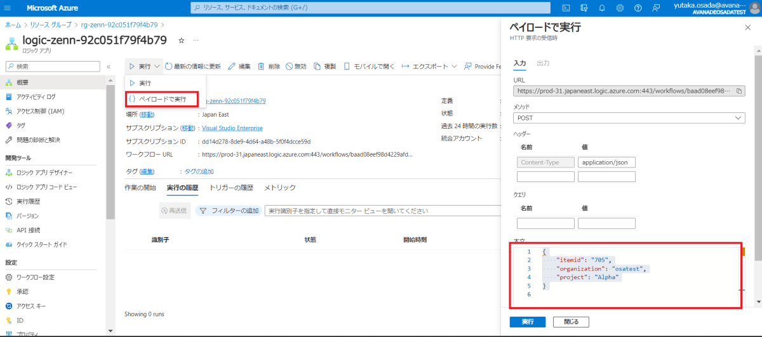This screenshot has width=762, height=337.
Task: Click モバイルで開く toolbar button
Action: click(368, 66)
